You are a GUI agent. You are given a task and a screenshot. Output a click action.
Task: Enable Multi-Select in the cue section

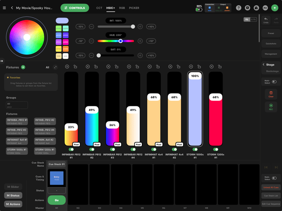coord(274,178)
